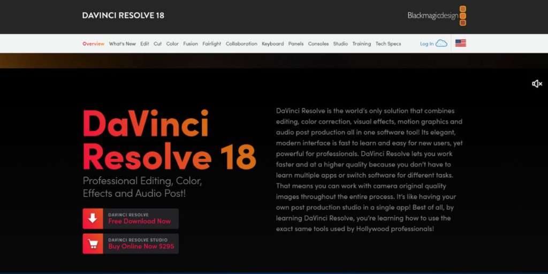548x274 pixels.
Task: Click the description paragraph starting 'DaVinci Resolve is'
Action: click(x=369, y=170)
